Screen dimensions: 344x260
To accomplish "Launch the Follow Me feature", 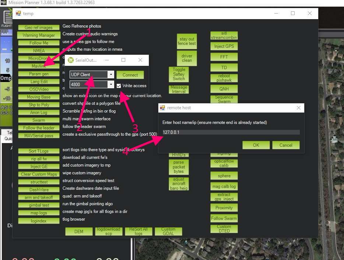I will pos(39,43).
